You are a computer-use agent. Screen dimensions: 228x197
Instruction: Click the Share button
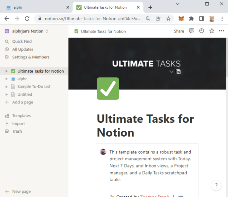(x=179, y=31)
